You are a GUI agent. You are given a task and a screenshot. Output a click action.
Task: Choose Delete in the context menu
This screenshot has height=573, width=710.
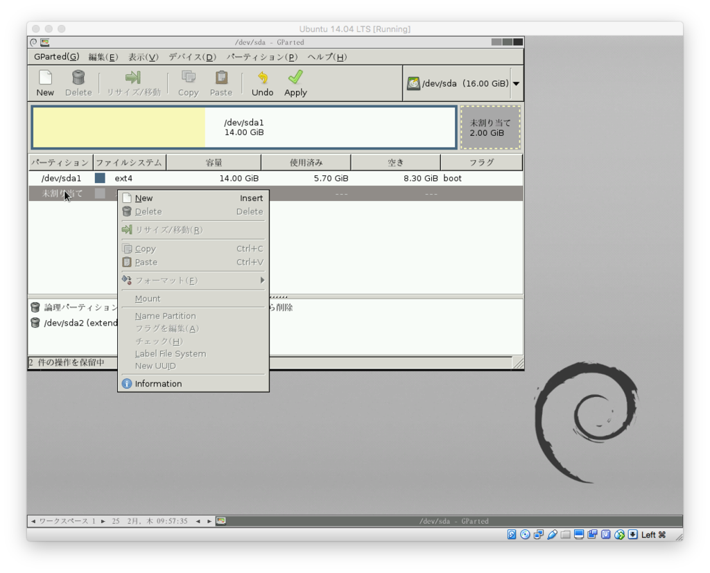pos(193,211)
